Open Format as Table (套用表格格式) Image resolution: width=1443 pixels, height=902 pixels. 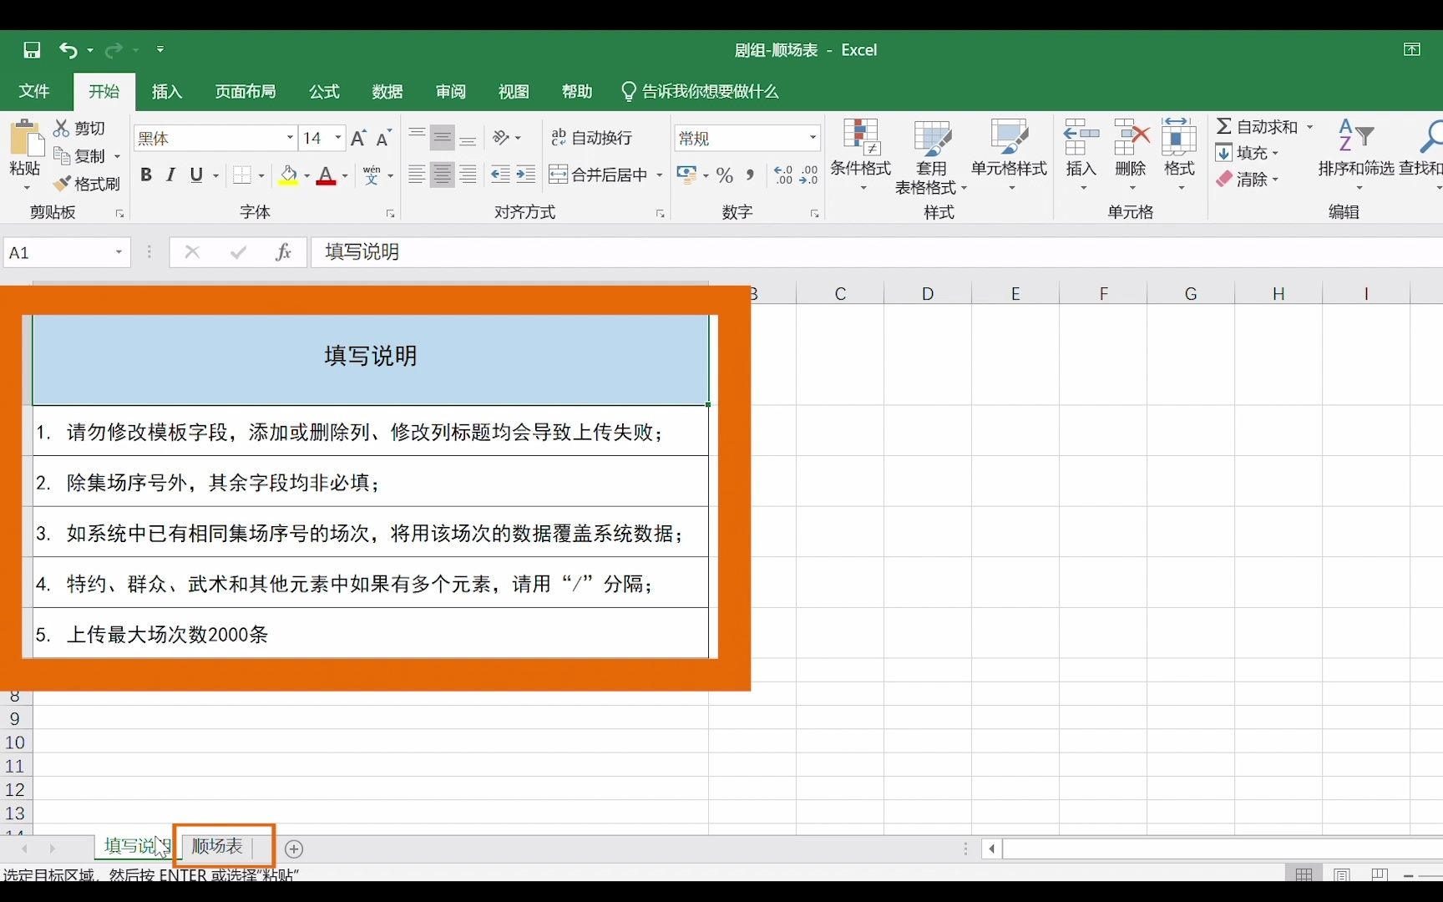point(931,158)
